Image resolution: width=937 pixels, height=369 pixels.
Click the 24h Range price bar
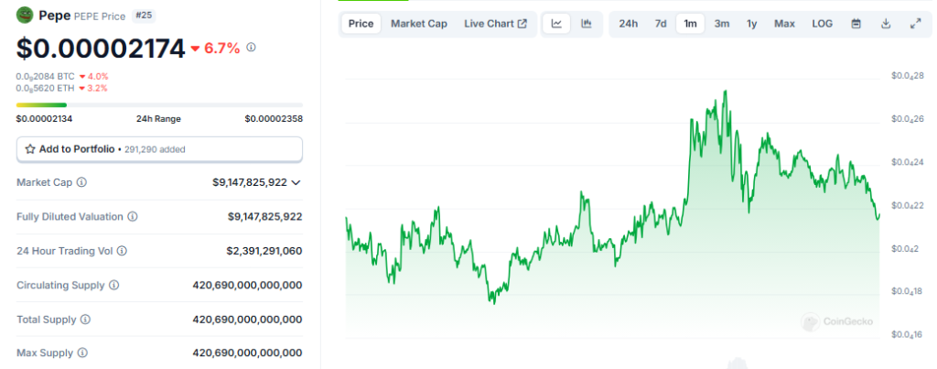click(x=159, y=105)
